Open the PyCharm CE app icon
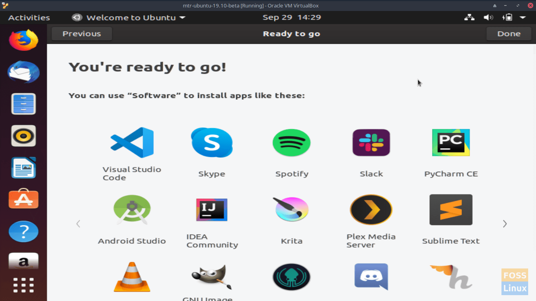The width and height of the screenshot is (536, 301). 451,143
